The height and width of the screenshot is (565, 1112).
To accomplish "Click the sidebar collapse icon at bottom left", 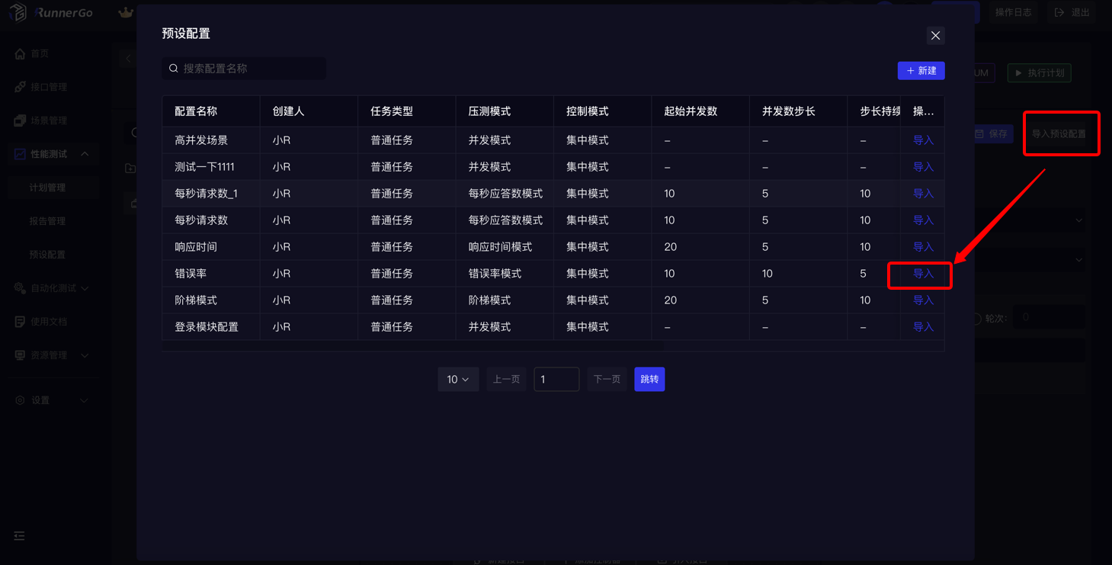I will coord(19,536).
